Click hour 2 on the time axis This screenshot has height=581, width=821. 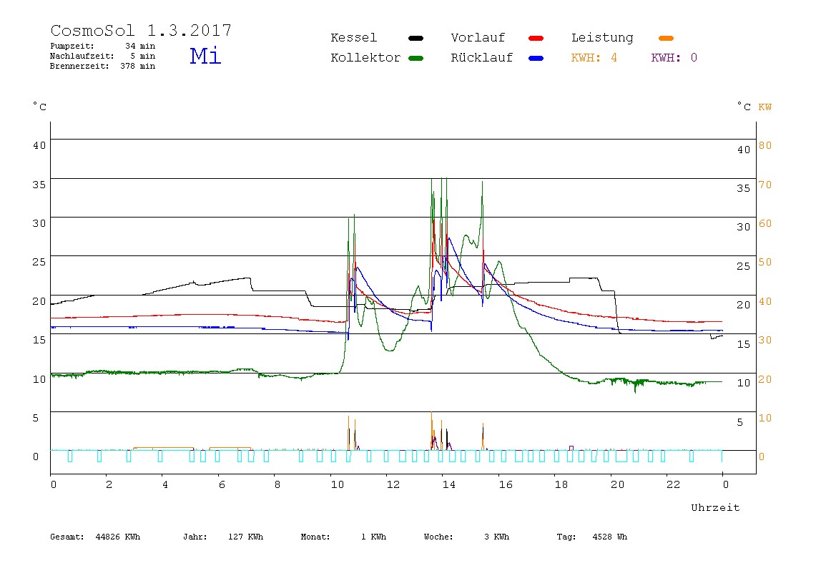(x=109, y=485)
